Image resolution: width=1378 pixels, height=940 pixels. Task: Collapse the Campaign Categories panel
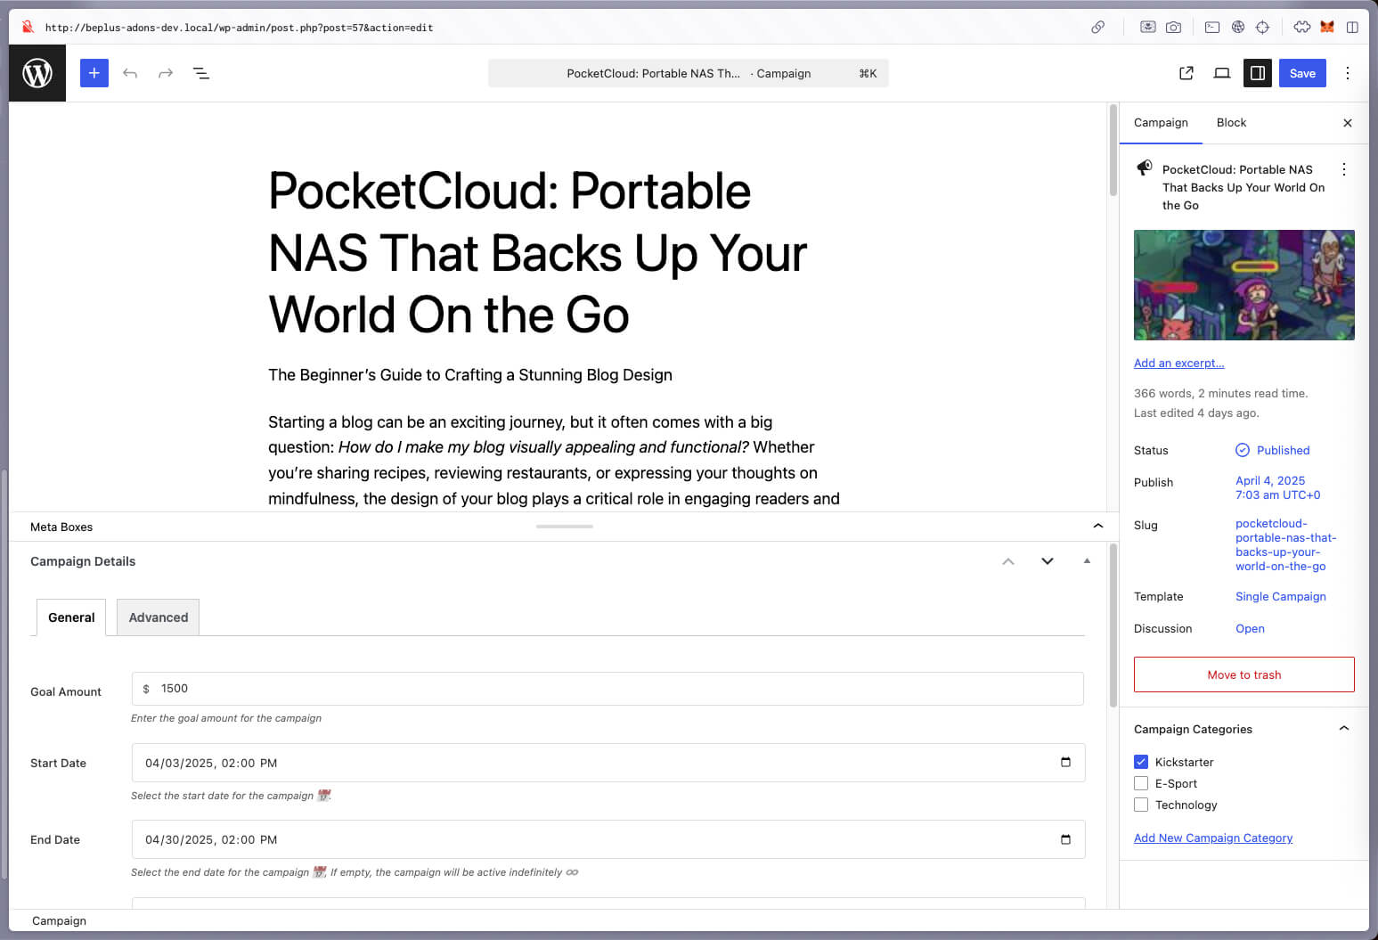coord(1344,729)
